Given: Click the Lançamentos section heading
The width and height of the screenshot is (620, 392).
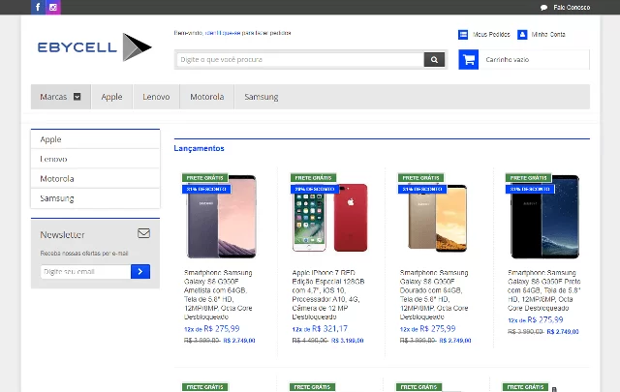Looking at the screenshot, I should [x=200, y=148].
